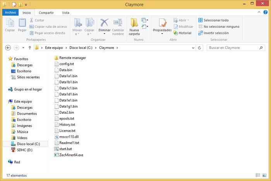The height and width of the screenshot is (181, 271).
Task: Refresh the folder view
Action: click(199, 48)
